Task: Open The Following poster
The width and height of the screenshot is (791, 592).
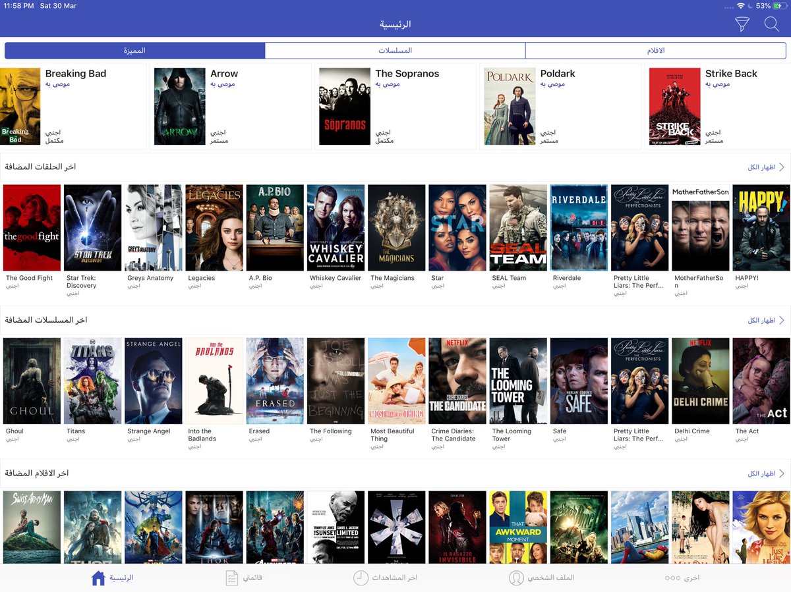Action: point(336,381)
